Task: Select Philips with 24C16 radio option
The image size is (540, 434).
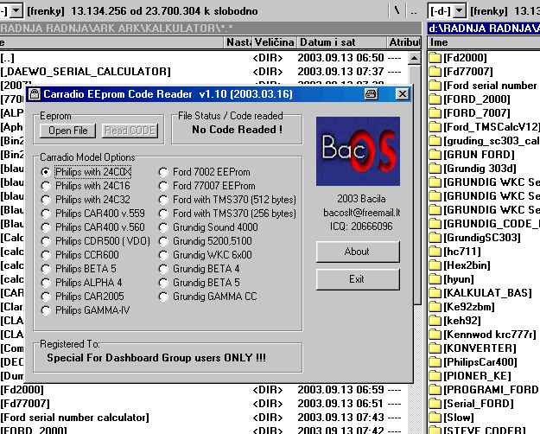Action: pyautogui.click(x=46, y=186)
